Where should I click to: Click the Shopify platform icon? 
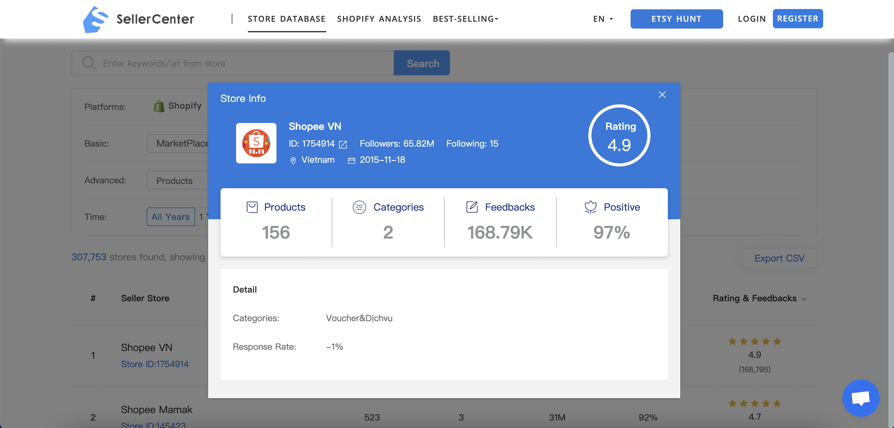pyautogui.click(x=159, y=106)
